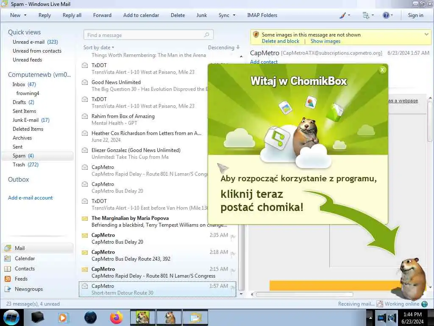Close the ChomikBox welcome popup
Viewport: 434px width, 326px height.
[x=382, y=70]
